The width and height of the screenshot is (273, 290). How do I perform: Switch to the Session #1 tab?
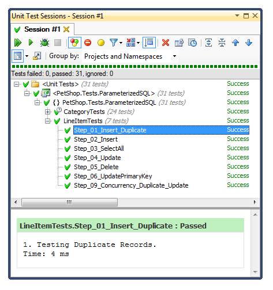42,29
